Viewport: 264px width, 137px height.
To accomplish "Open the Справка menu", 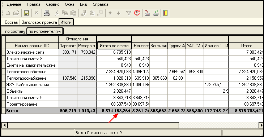I will (100, 4).
